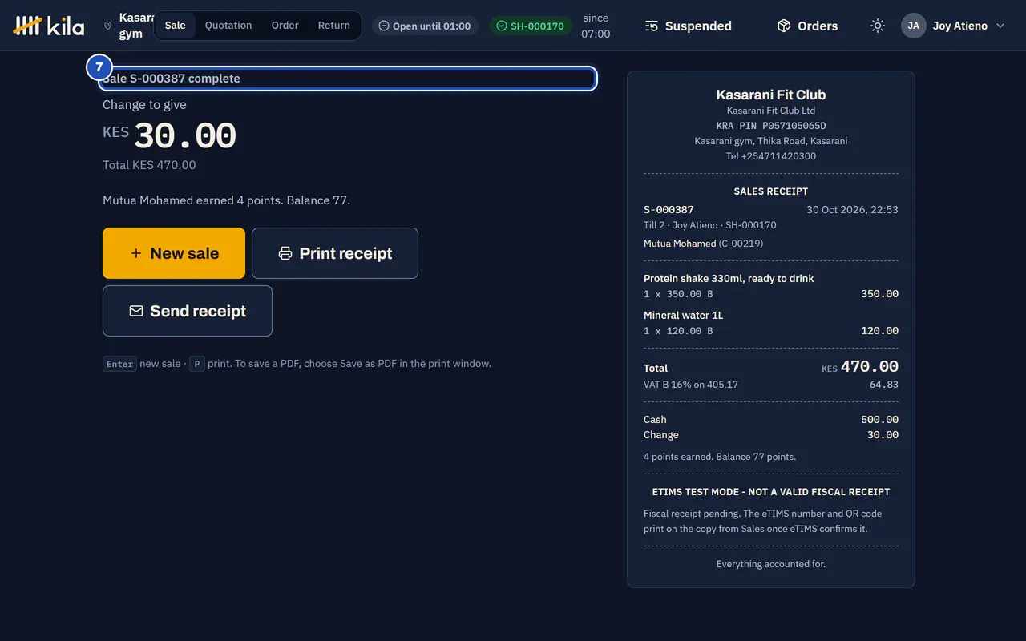Switch to the Sale tab

[x=176, y=26]
